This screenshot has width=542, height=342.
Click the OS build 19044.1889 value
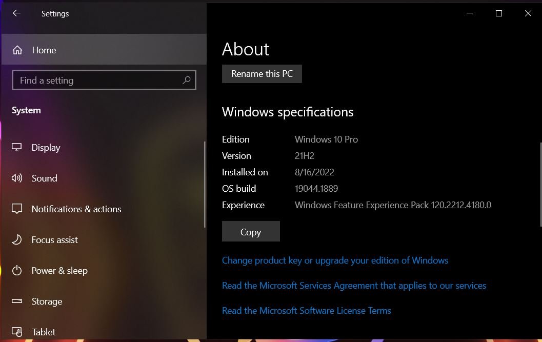coord(316,189)
